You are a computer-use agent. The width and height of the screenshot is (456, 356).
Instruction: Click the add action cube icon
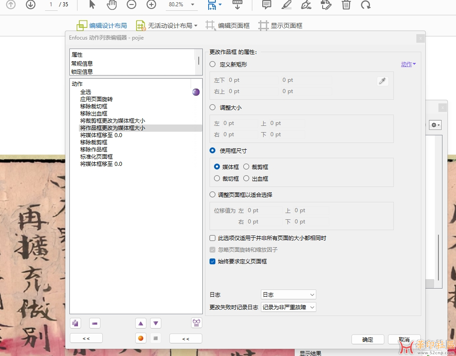tap(76, 323)
